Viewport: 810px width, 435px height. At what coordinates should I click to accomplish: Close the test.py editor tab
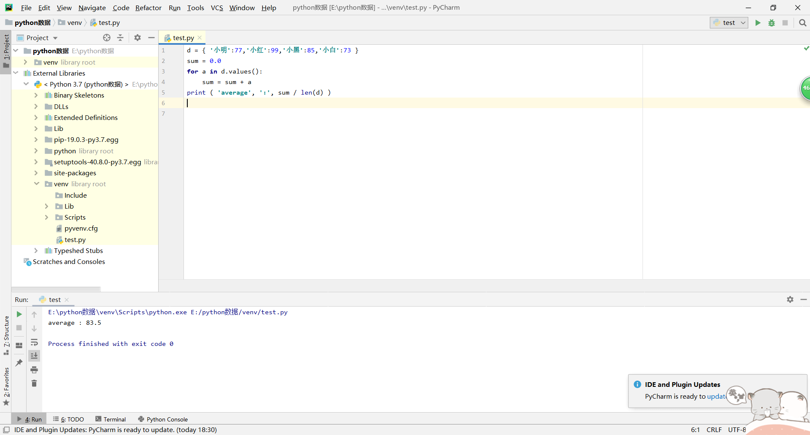200,38
